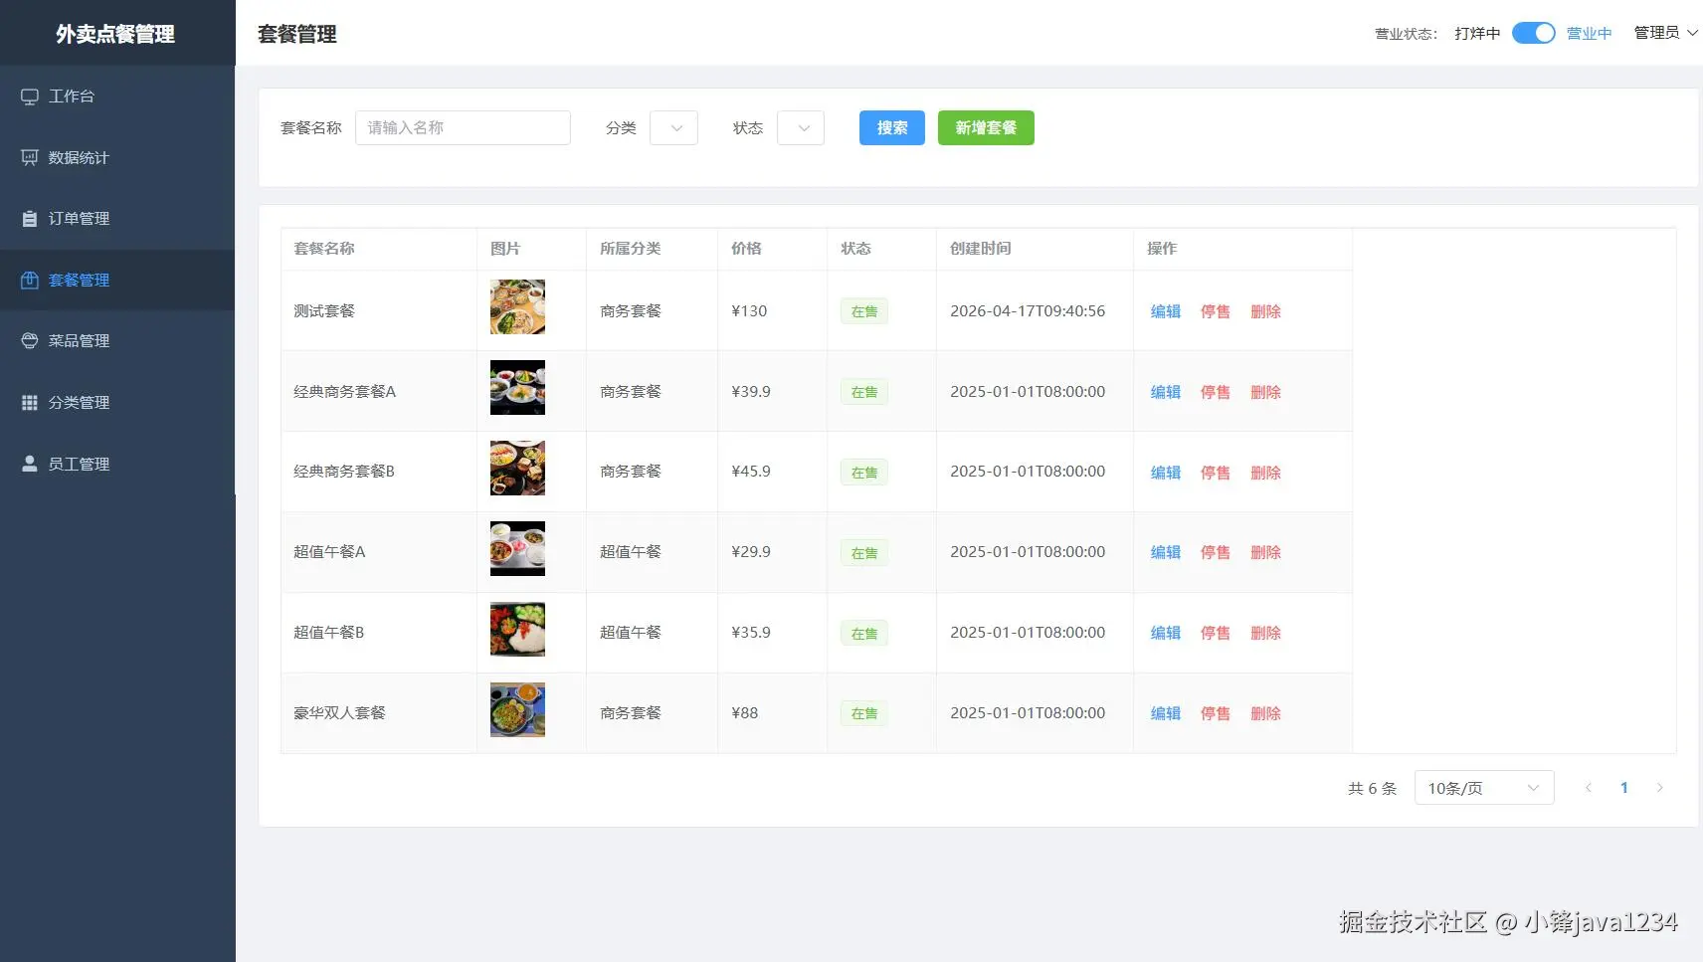Expand the 10条/页 page size selector

[x=1484, y=788]
